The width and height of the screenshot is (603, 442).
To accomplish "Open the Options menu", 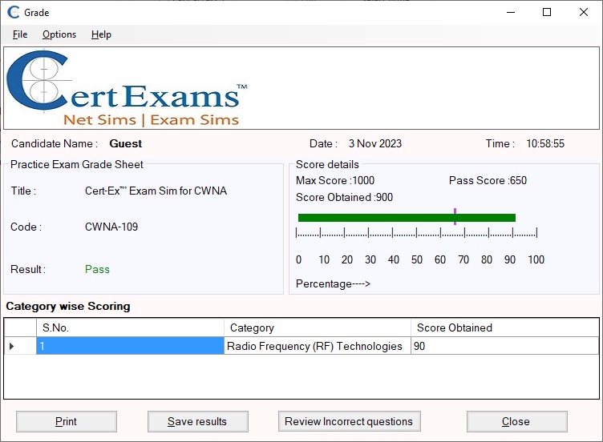I will [x=59, y=34].
